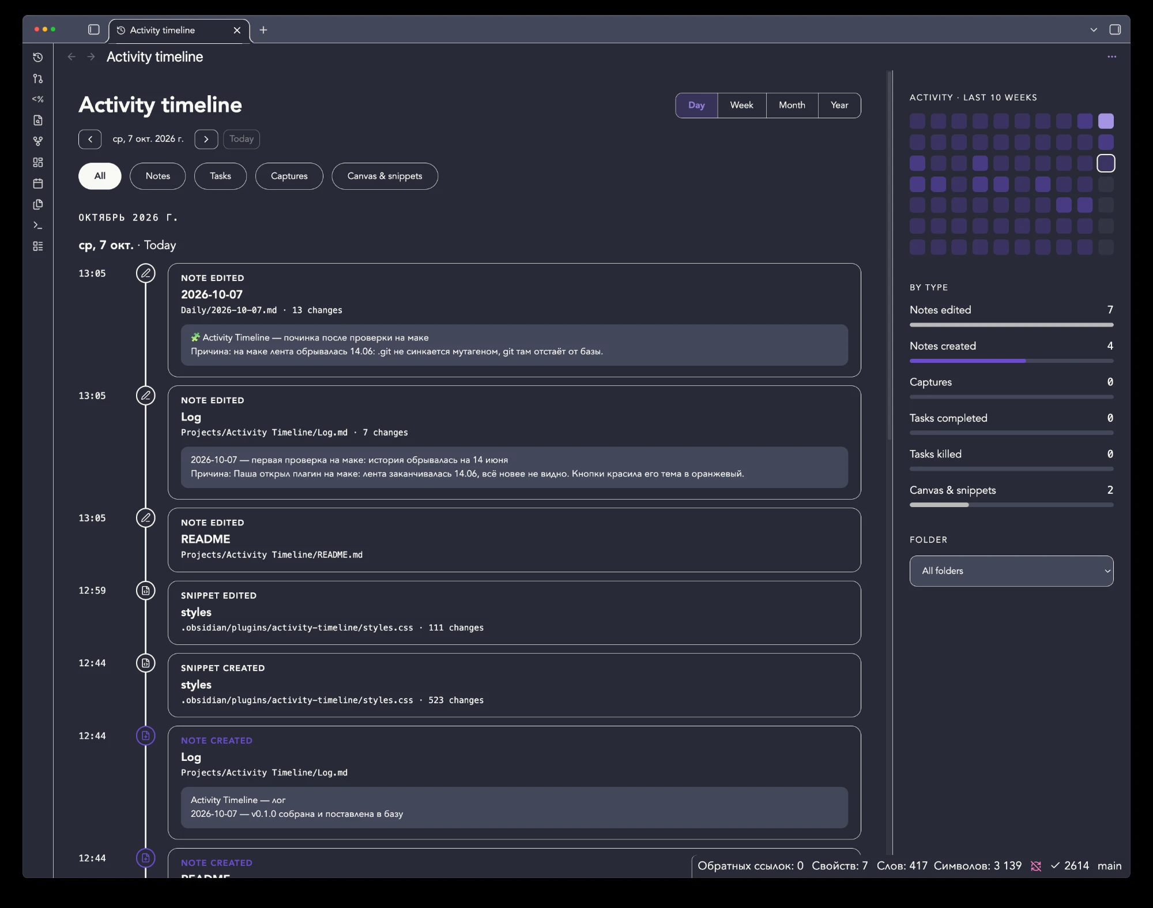
Task: Click 'Обратных ссылок: 0' in status bar
Action: click(x=750, y=866)
